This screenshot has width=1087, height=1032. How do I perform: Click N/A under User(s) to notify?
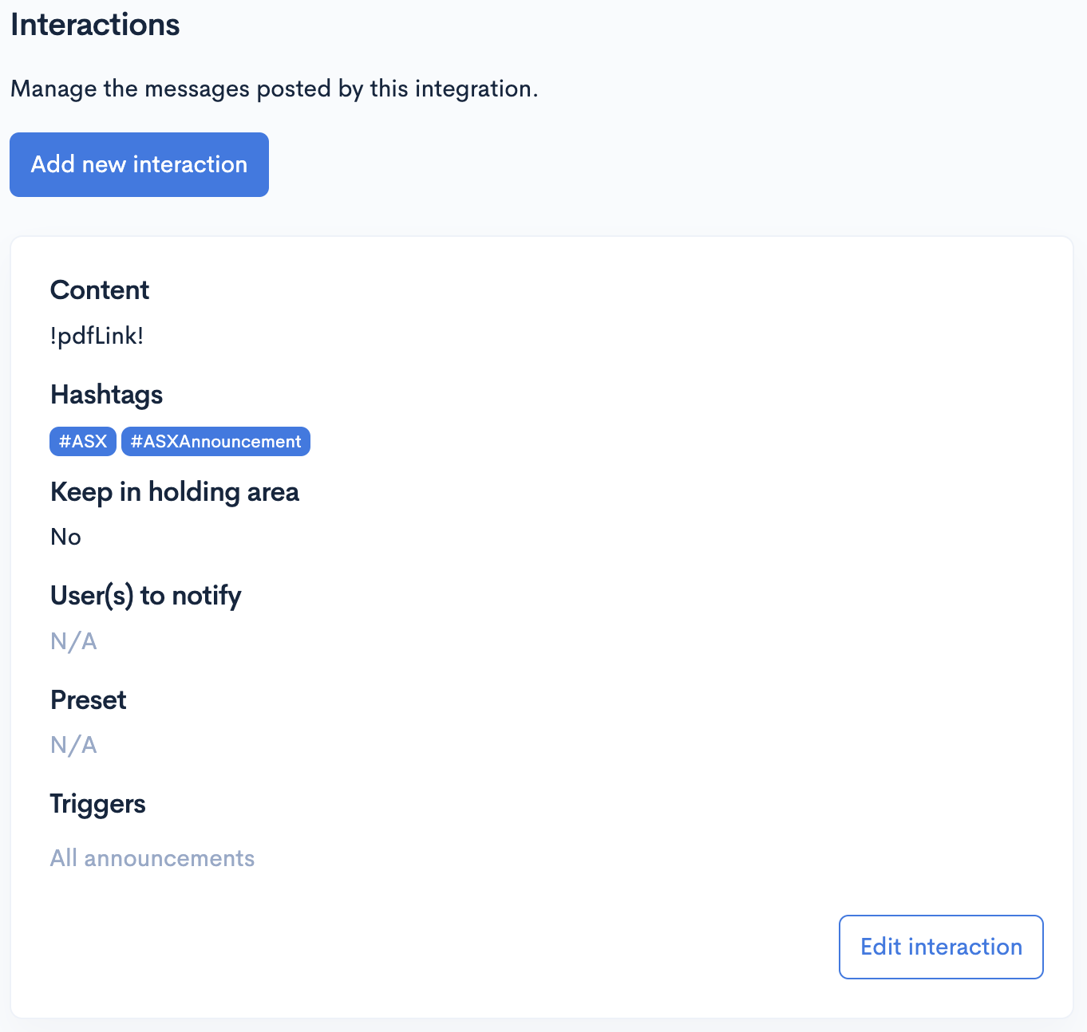click(x=73, y=641)
